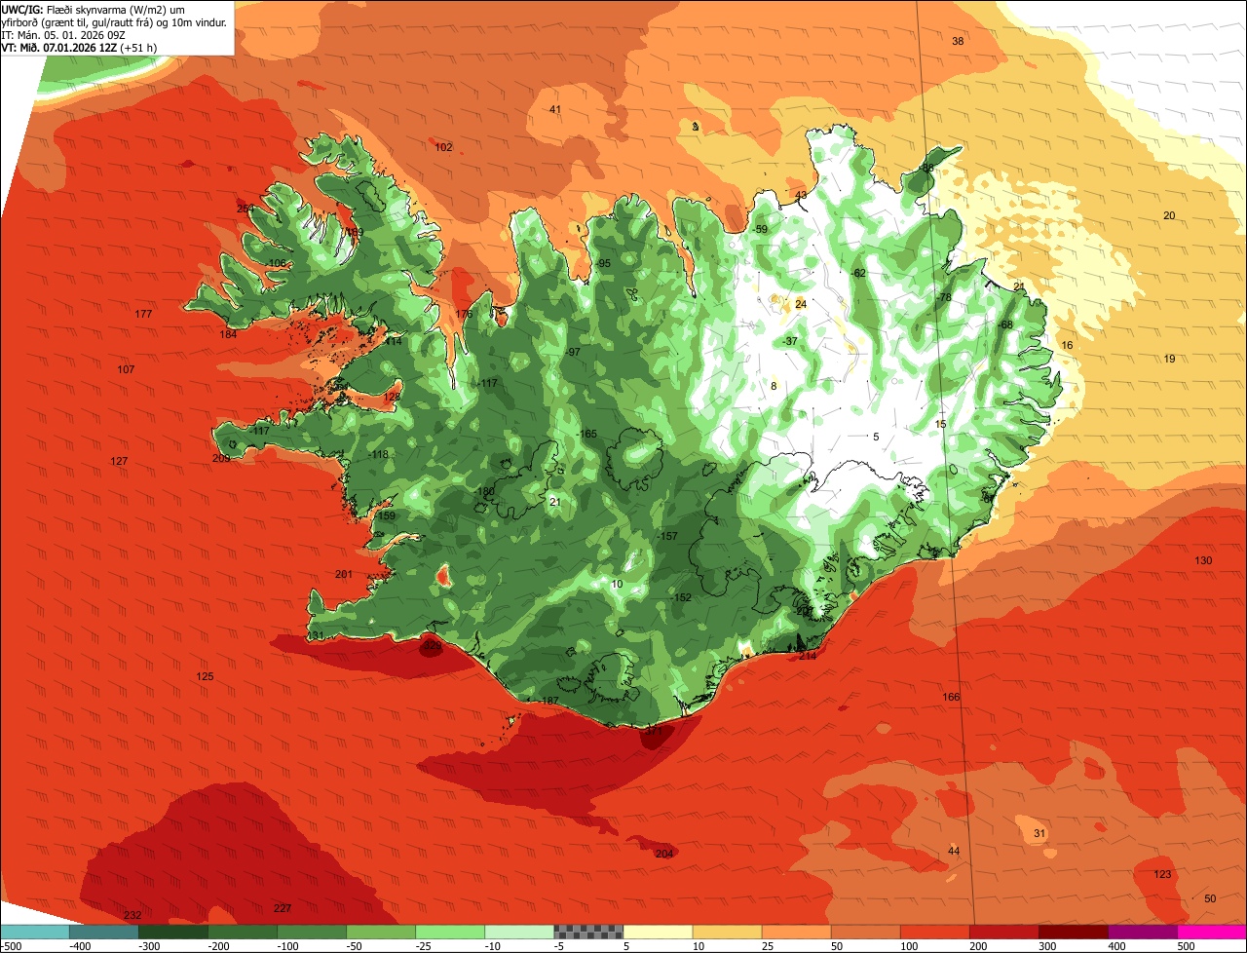Click the red 200 to 300 legend swatch
1247x953 pixels.
pyautogui.click(x=1004, y=932)
